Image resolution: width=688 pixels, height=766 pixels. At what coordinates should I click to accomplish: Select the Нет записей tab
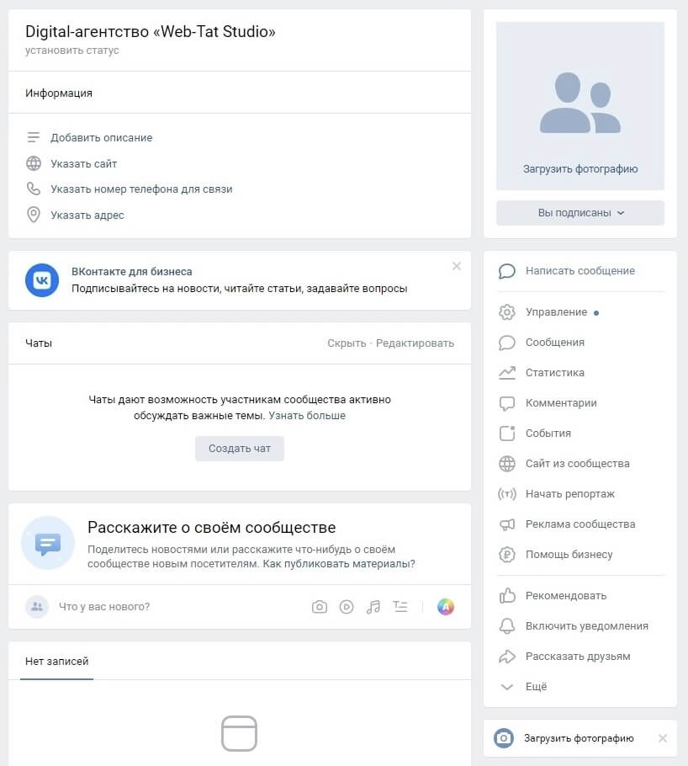pyautogui.click(x=56, y=661)
